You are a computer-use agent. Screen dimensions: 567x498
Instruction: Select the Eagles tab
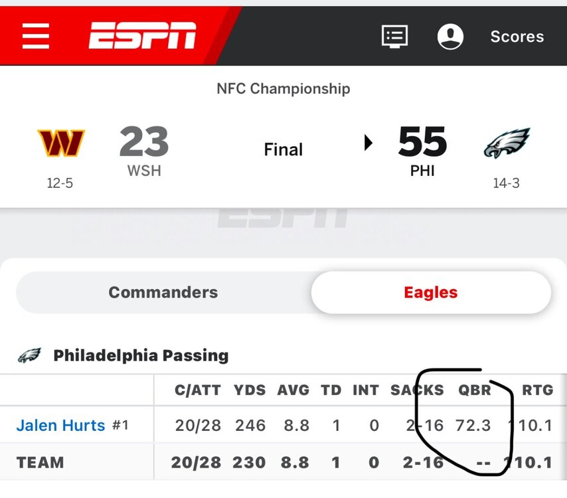point(431,292)
